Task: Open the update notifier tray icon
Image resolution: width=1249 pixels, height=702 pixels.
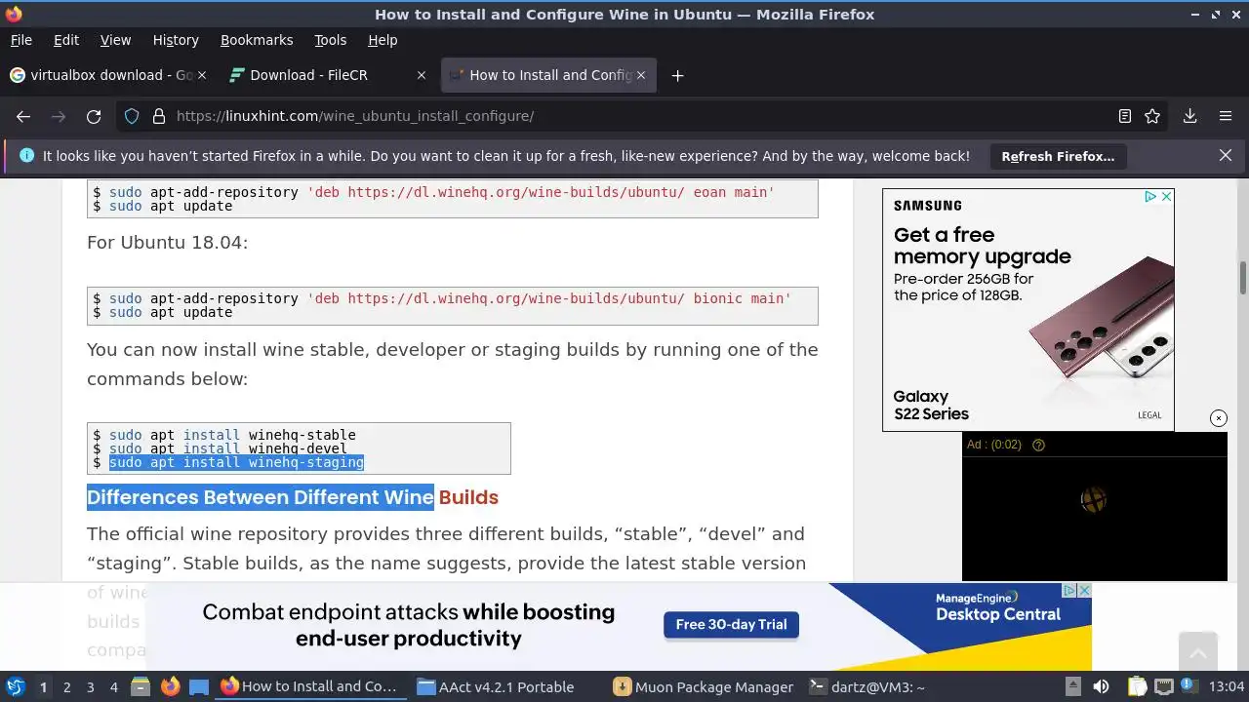Action: pos(1189,686)
